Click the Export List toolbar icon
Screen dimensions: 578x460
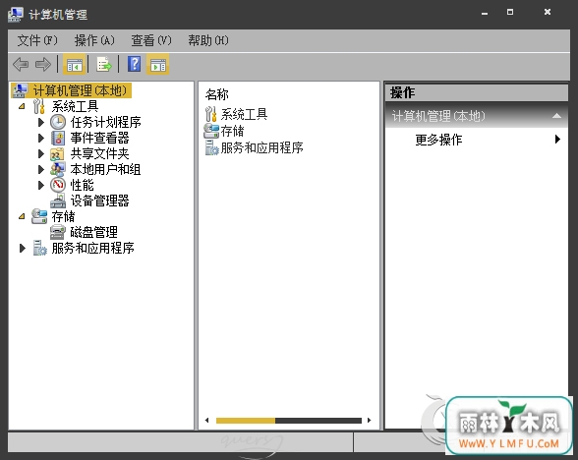pyautogui.click(x=103, y=65)
